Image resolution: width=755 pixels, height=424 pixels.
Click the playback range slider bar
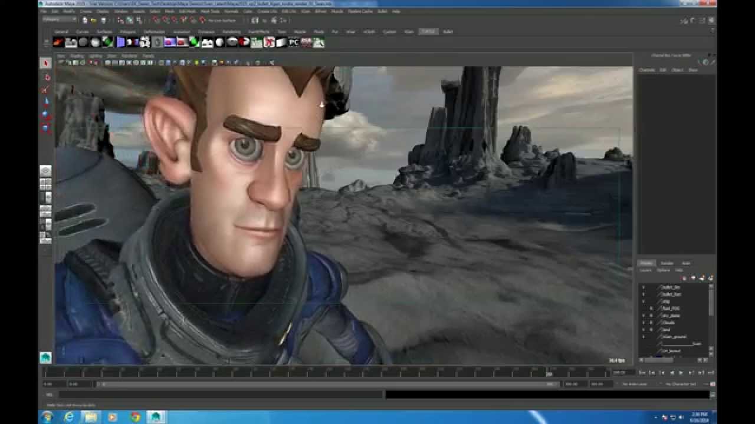coord(327,384)
